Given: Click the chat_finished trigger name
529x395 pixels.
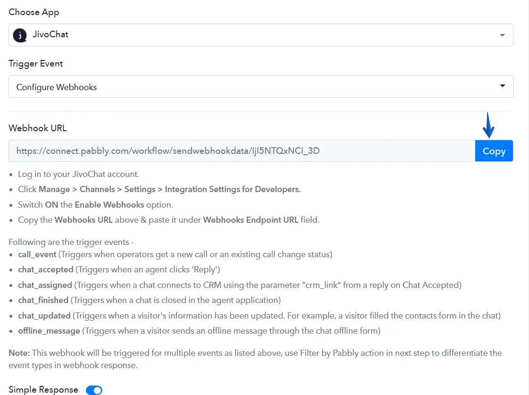Looking at the screenshot, I should click(x=43, y=300).
